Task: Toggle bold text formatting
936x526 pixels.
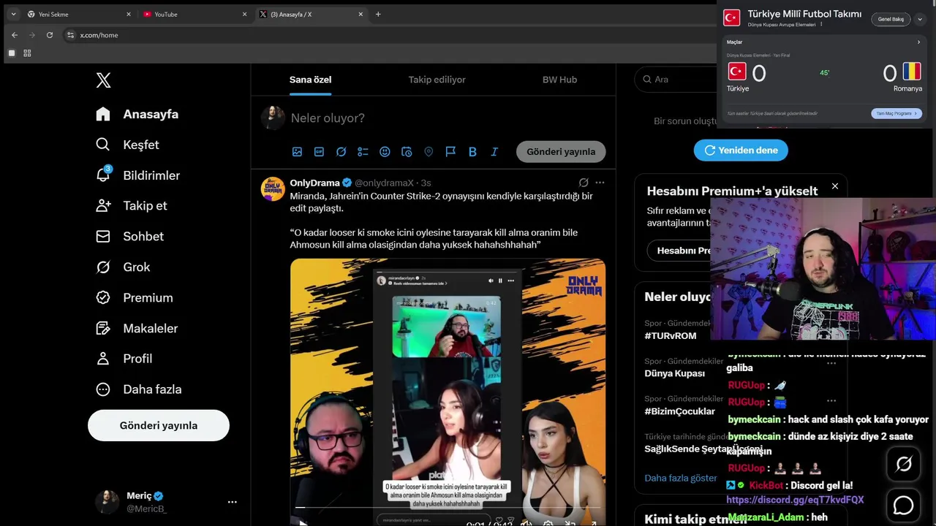Action: point(472,152)
